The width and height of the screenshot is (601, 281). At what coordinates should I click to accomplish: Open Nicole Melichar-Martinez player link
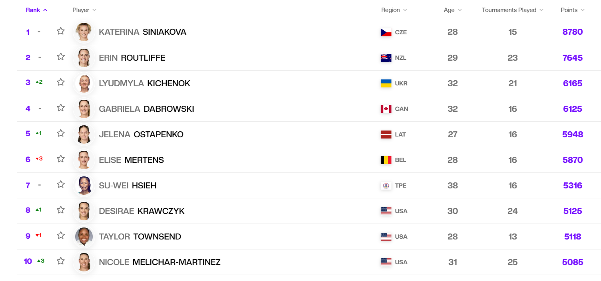coord(160,262)
